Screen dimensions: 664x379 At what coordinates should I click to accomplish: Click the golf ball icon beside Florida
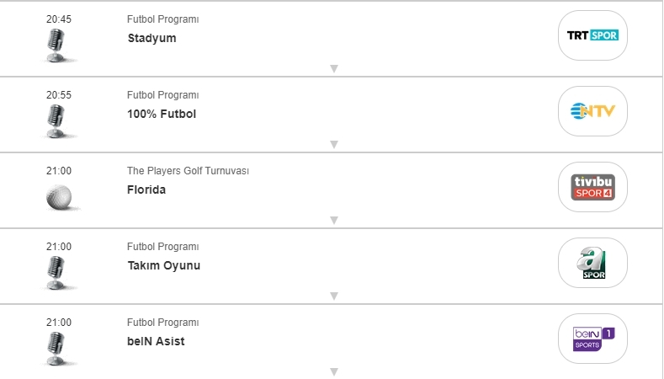59,196
